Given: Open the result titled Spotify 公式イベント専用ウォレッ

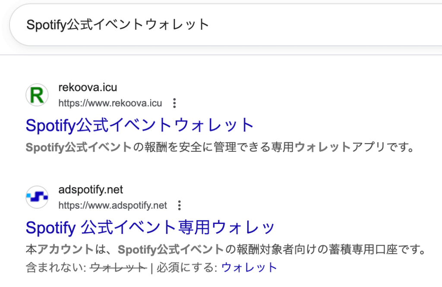Looking at the screenshot, I should tap(150, 227).
